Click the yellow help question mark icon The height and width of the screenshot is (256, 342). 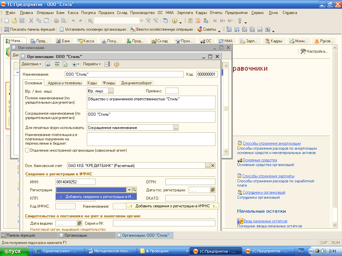[117, 64]
